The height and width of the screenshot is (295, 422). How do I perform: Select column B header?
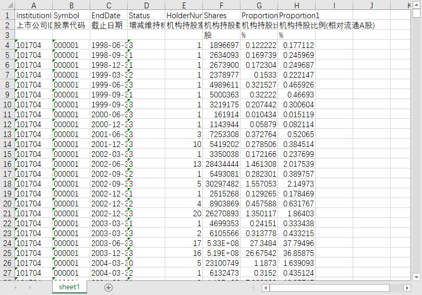tap(71, 5)
